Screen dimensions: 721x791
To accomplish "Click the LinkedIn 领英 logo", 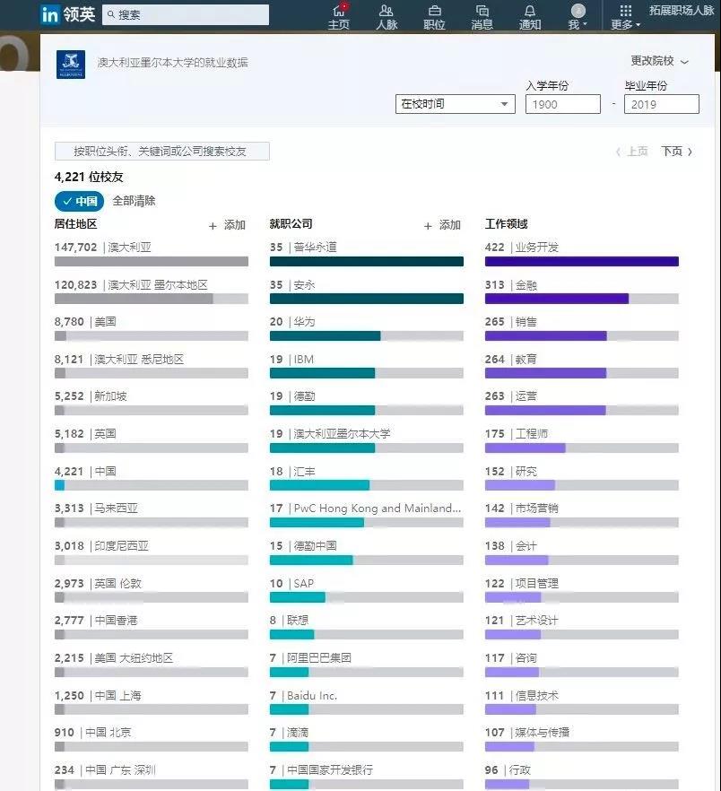I will pos(68,14).
